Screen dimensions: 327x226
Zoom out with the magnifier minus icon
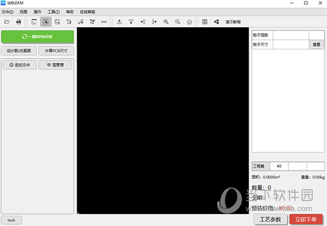pyautogui.click(x=178, y=21)
